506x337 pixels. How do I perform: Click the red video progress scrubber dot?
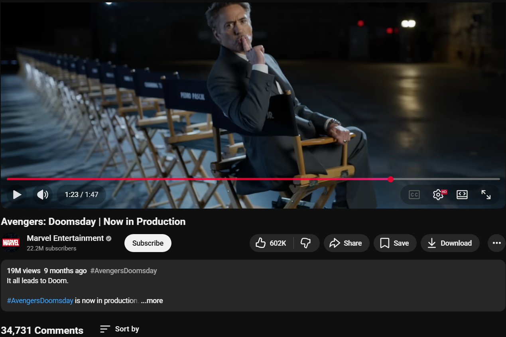390,179
